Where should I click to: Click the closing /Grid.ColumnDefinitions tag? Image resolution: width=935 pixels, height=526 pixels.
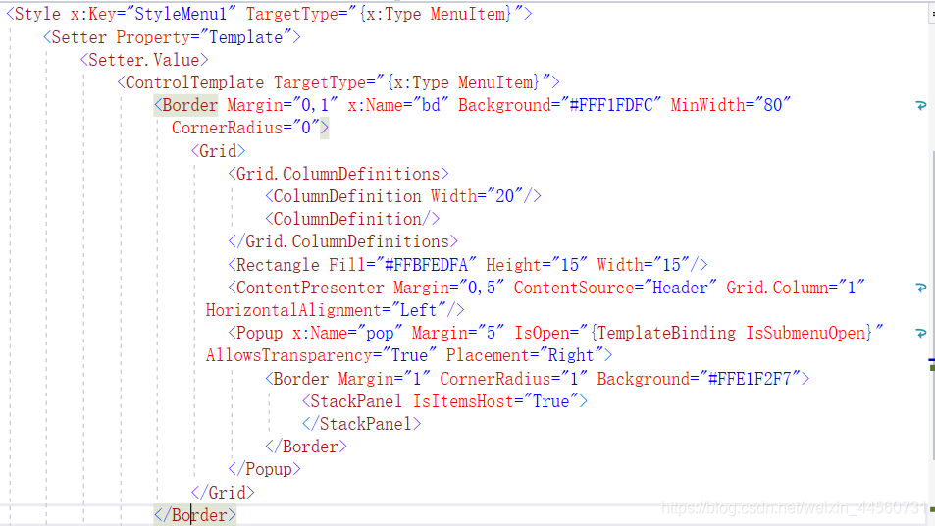point(342,242)
